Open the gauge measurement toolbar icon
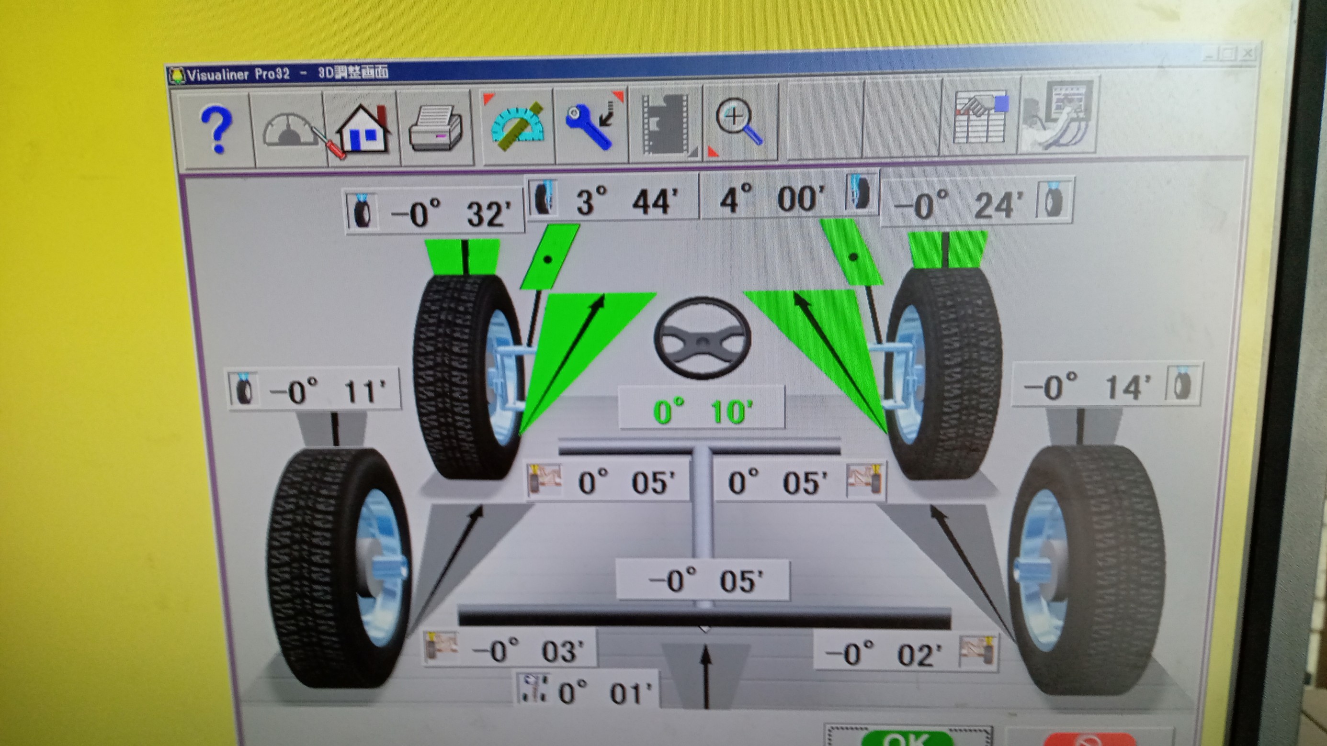Viewport: 1327px width, 746px height. coord(288,129)
